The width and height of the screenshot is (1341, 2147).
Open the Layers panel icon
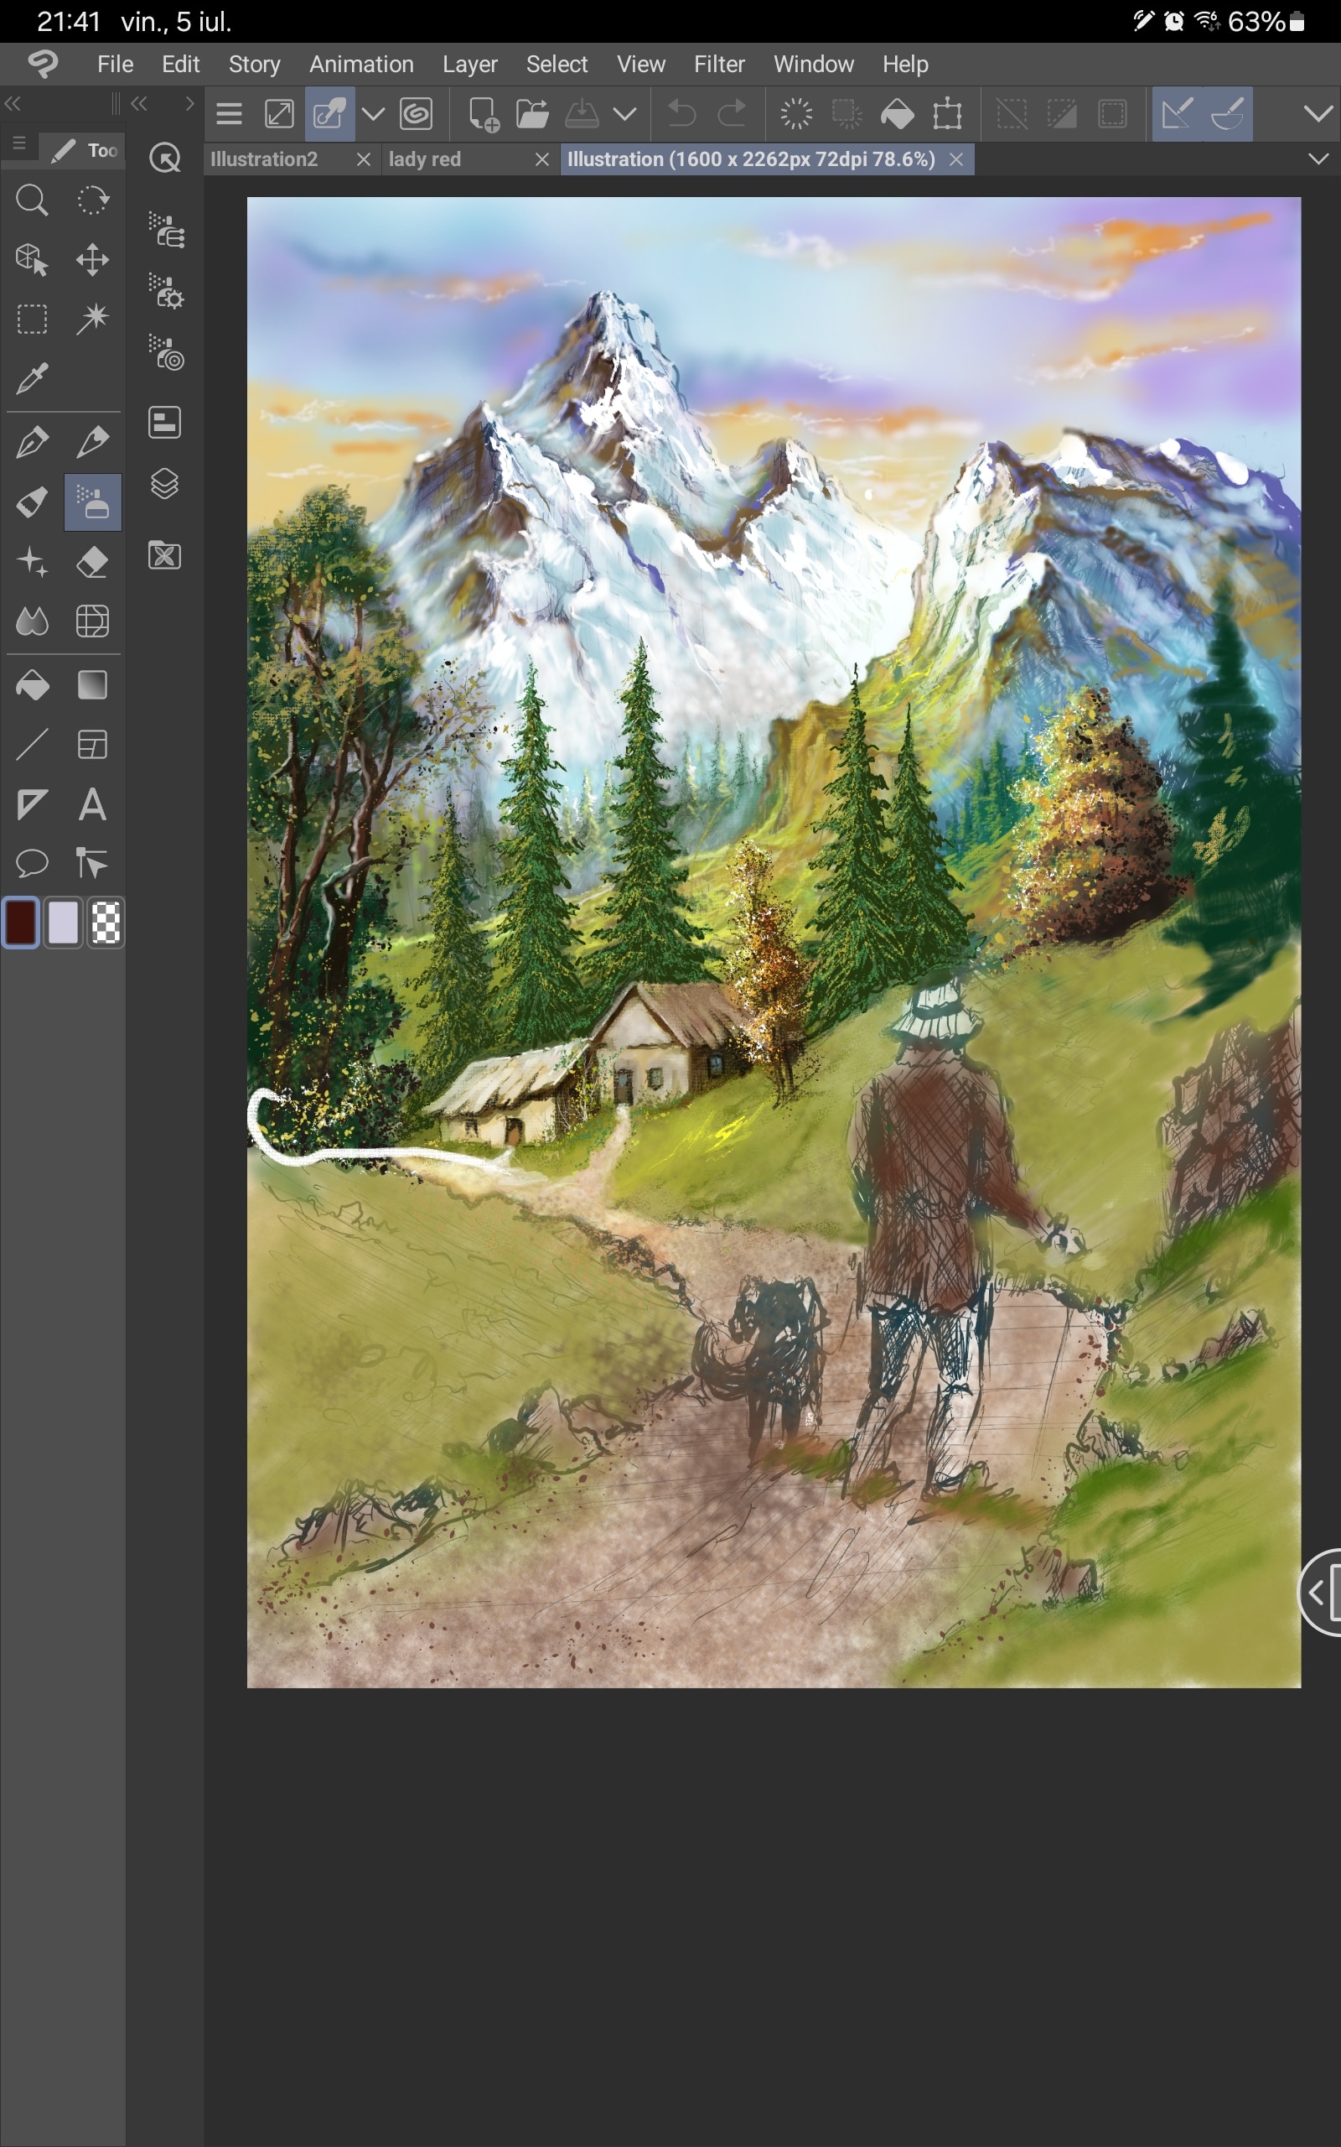tap(165, 485)
